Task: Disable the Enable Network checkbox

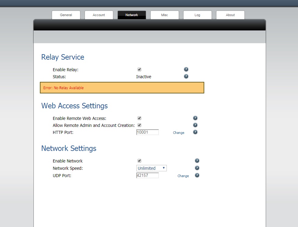Action: pyautogui.click(x=139, y=161)
